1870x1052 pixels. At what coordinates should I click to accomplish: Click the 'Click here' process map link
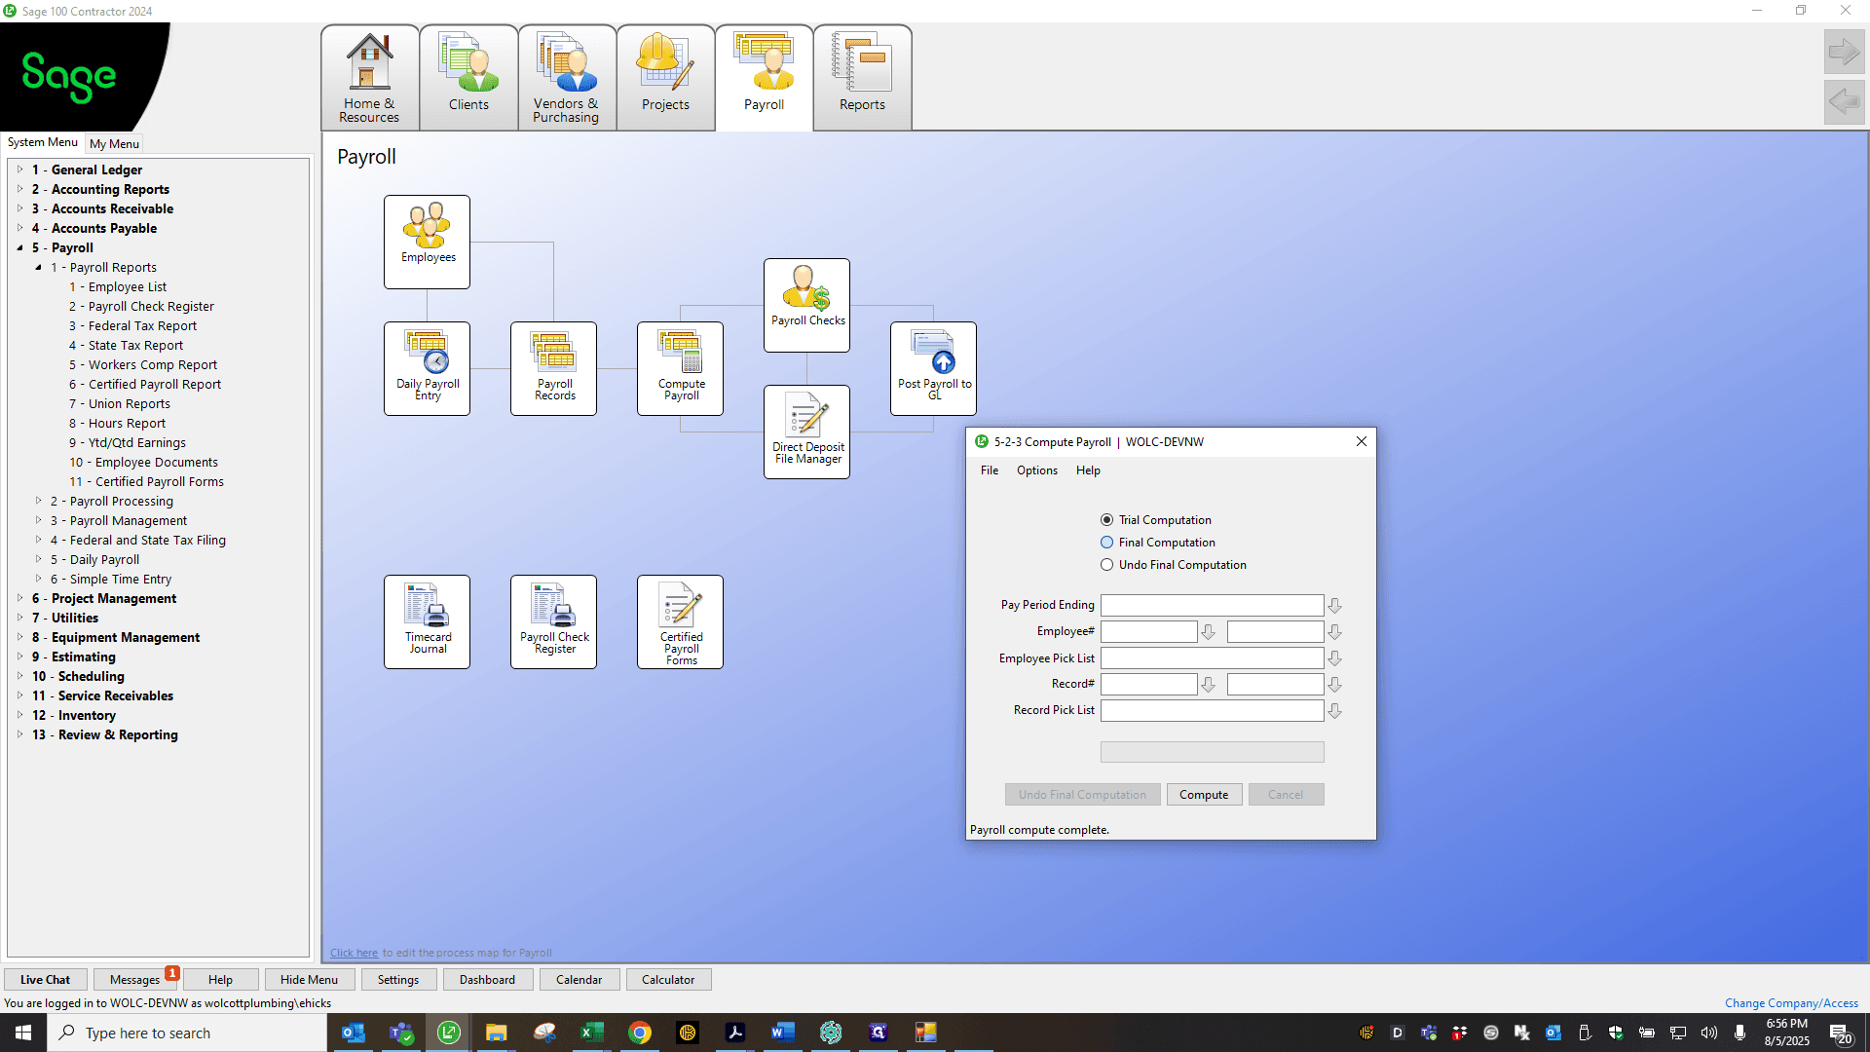pos(354,953)
